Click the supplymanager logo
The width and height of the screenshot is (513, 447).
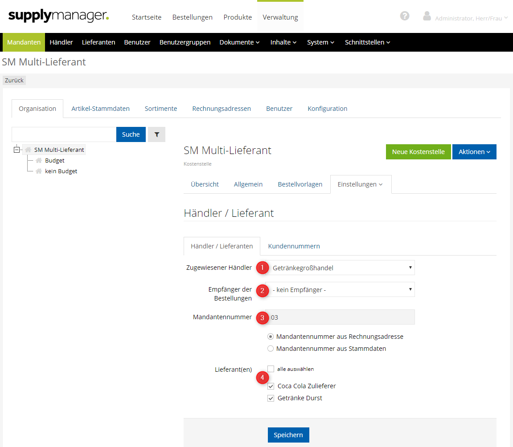(x=58, y=16)
